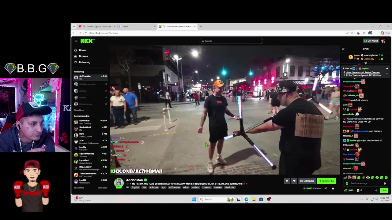392x220 pixels.
Task: Open recommended channel Leaflit
Action: point(91,181)
